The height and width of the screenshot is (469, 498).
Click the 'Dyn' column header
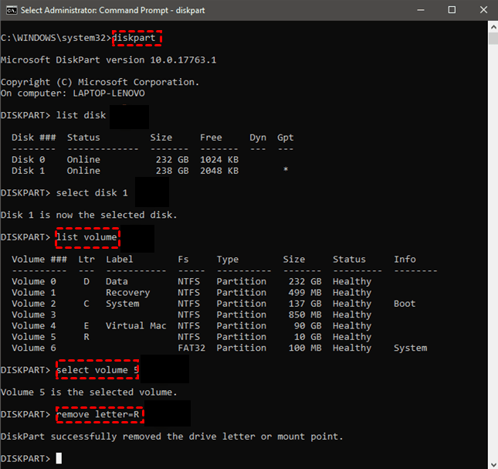(258, 138)
